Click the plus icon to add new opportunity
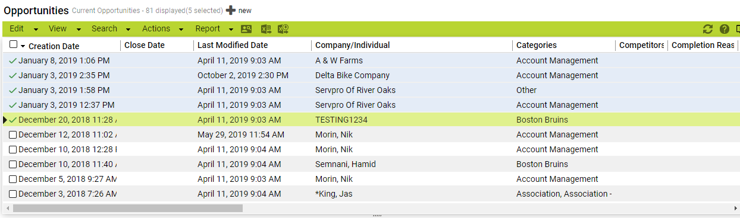The height and width of the screenshot is (218, 740). click(x=231, y=11)
